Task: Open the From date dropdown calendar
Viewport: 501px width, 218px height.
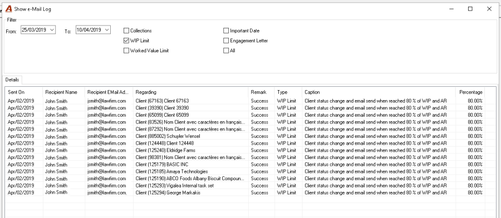Action: click(52, 29)
